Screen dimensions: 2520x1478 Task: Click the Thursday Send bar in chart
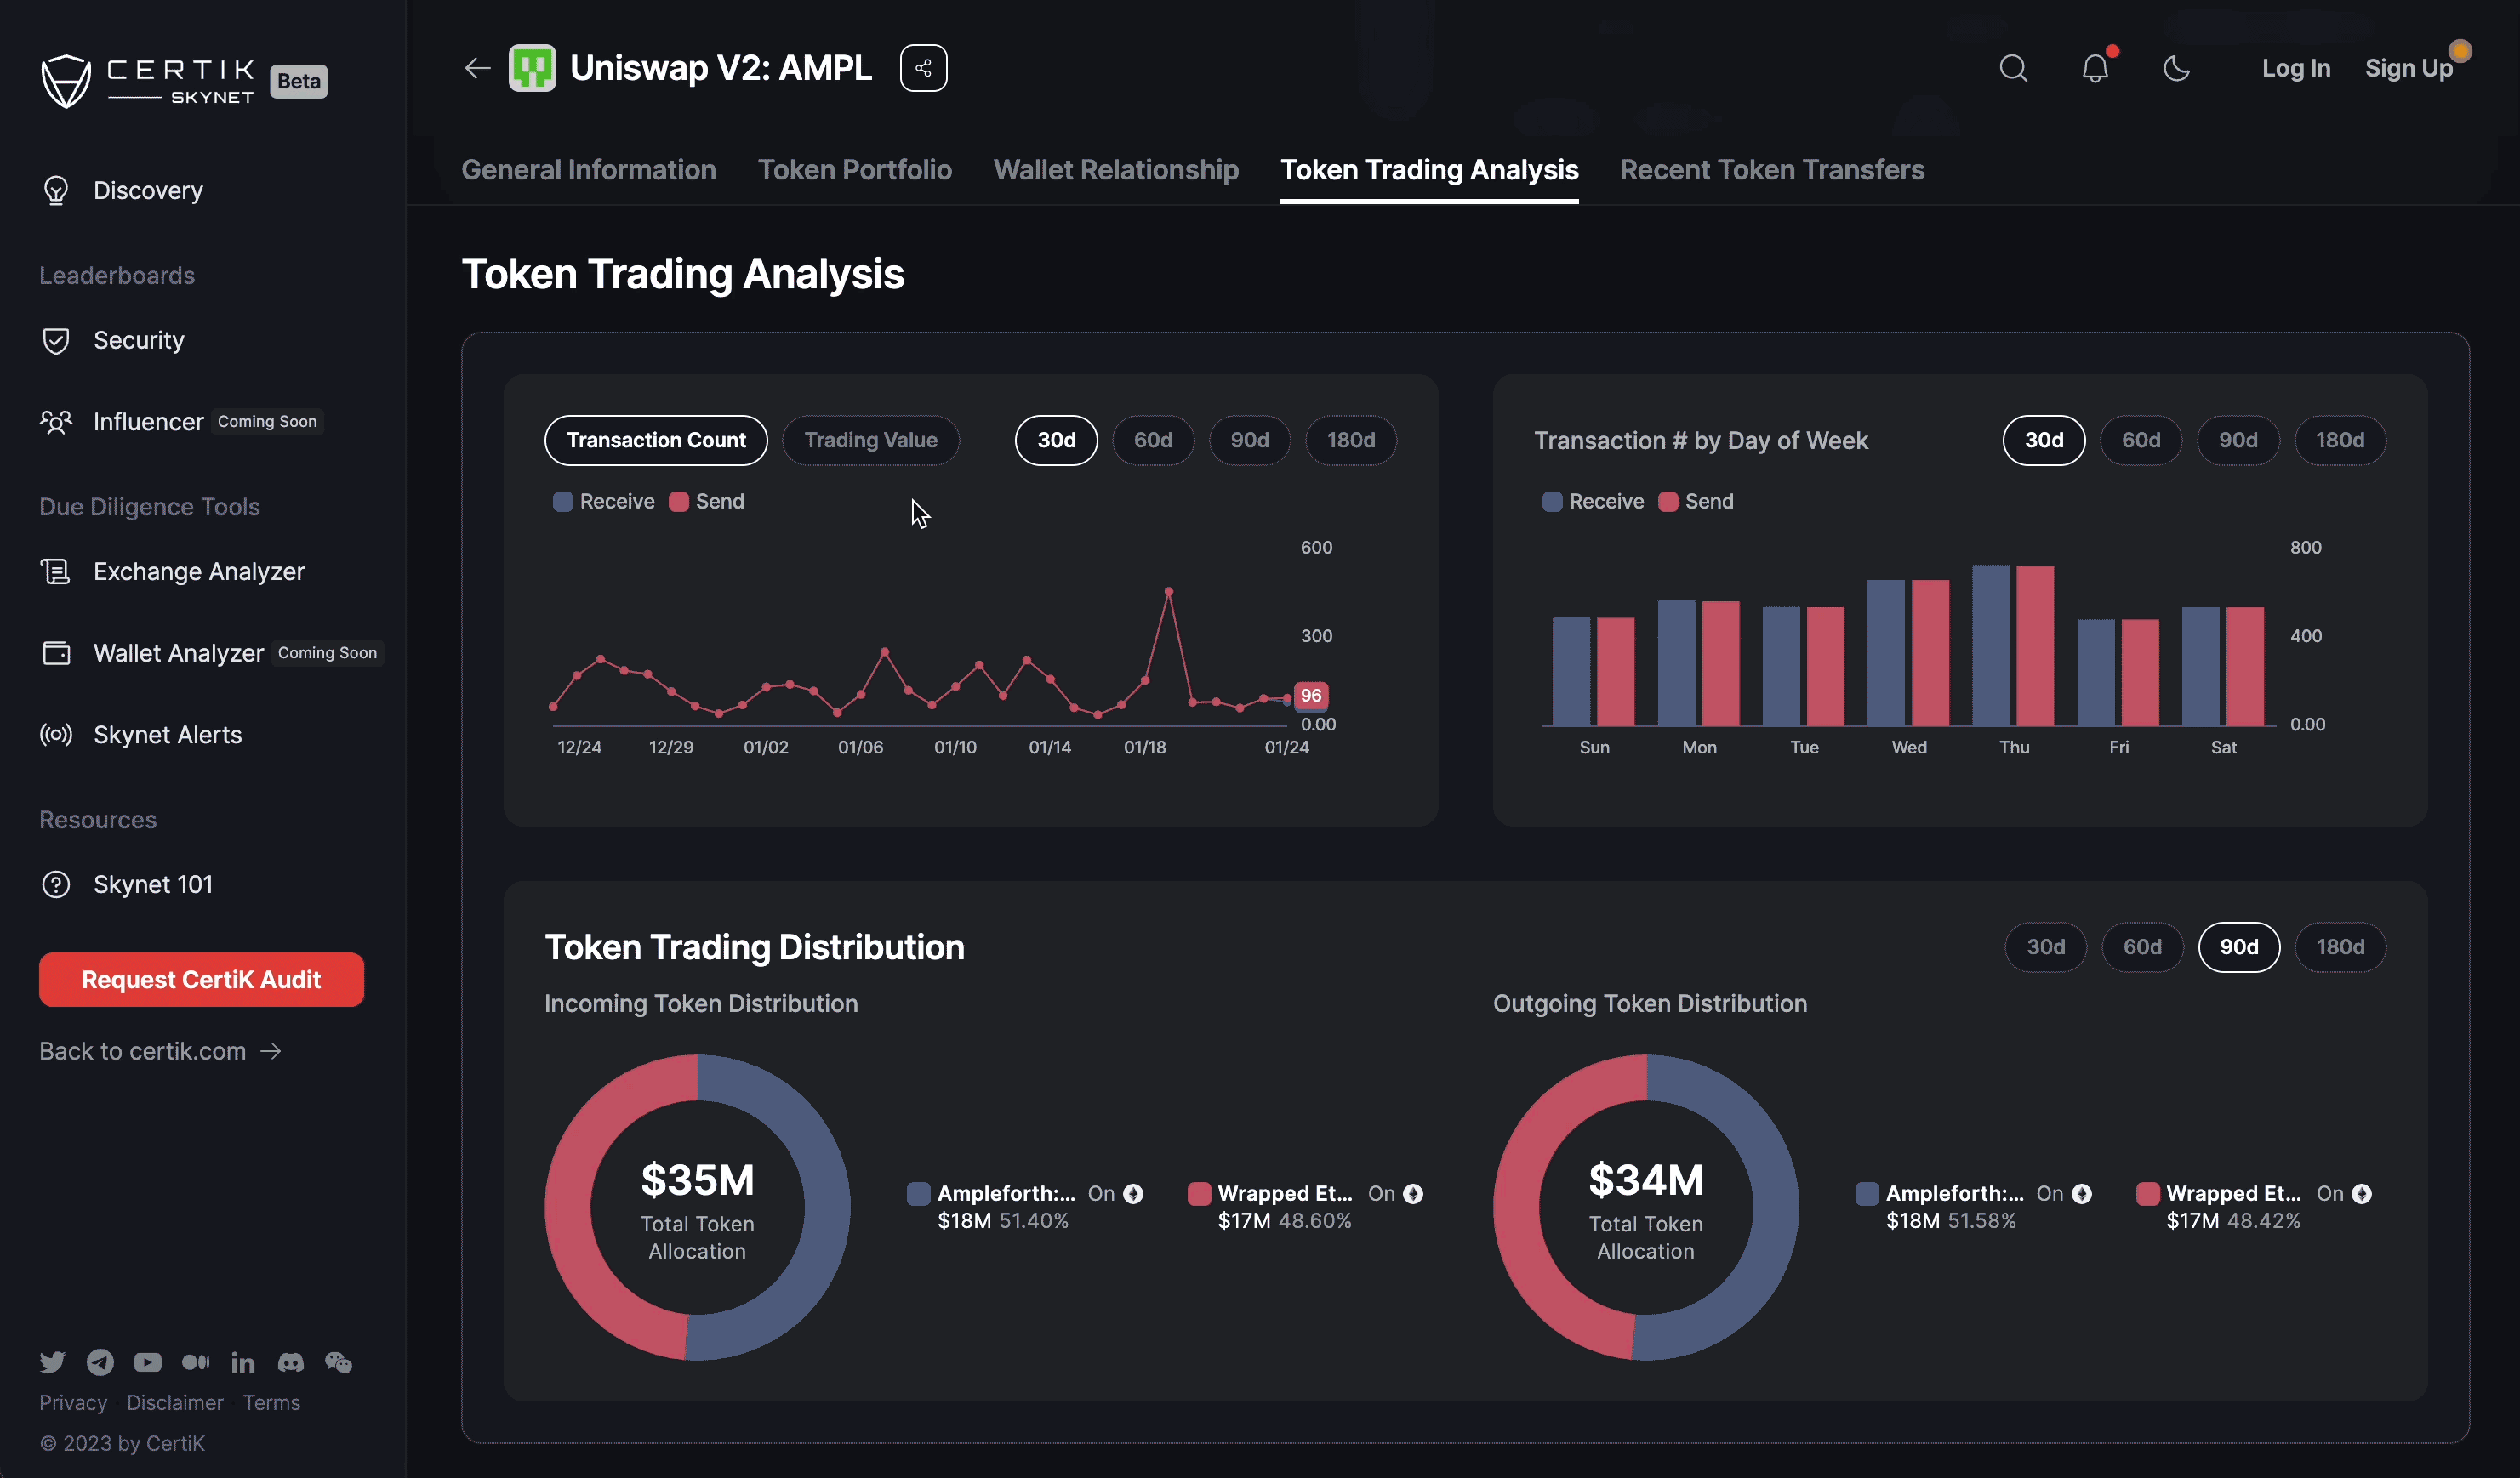(2035, 645)
